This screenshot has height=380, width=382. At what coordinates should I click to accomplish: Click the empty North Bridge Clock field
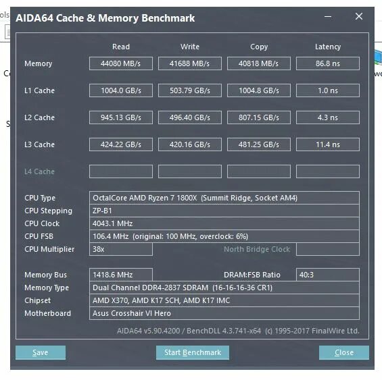point(328,249)
